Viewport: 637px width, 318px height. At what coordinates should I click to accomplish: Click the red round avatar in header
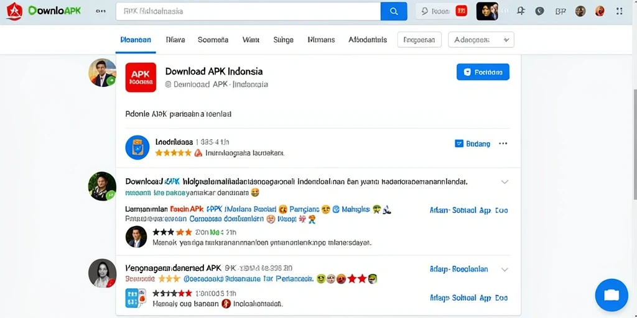600,11
